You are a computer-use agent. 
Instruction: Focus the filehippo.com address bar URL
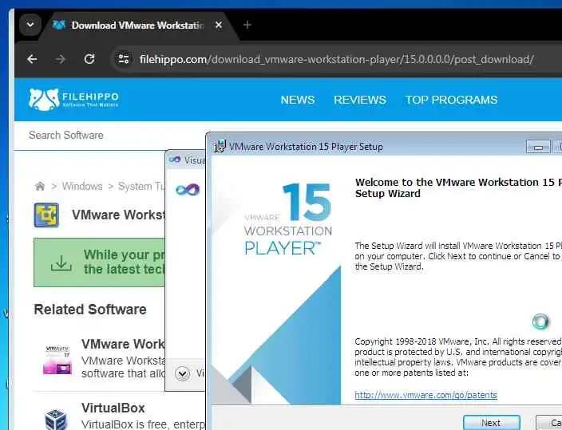[x=336, y=59]
